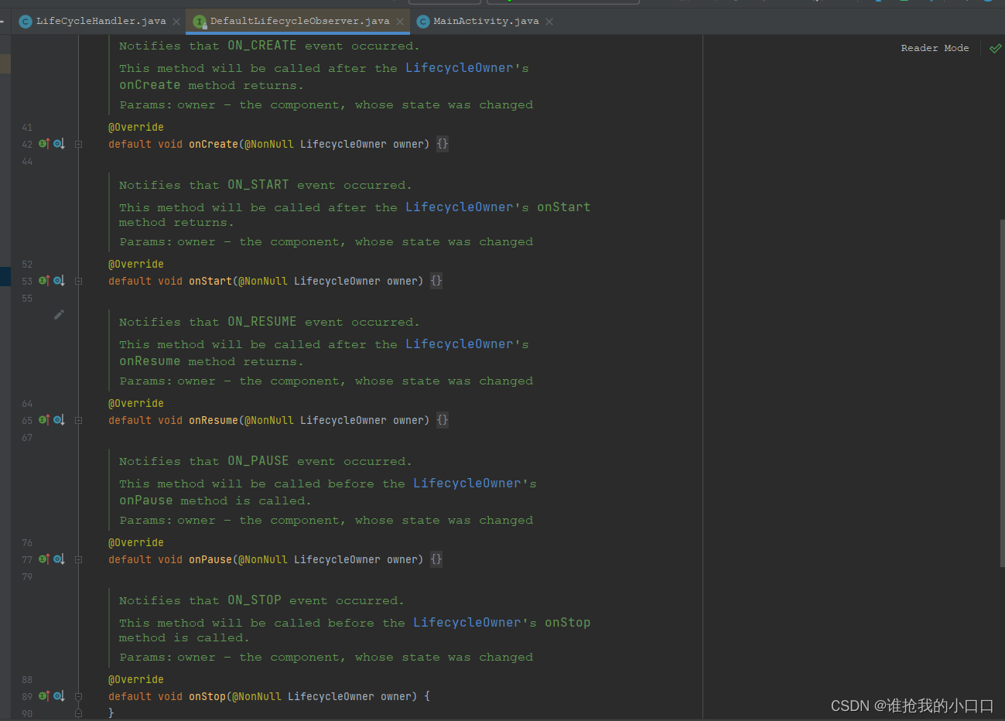Screen dimensions: 1005x721
Task: Click the pencil icon to edit rendered doc
Action: [59, 314]
